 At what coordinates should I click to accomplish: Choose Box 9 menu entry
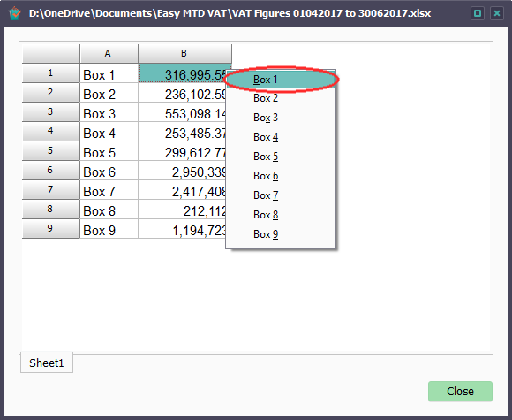tap(281, 234)
